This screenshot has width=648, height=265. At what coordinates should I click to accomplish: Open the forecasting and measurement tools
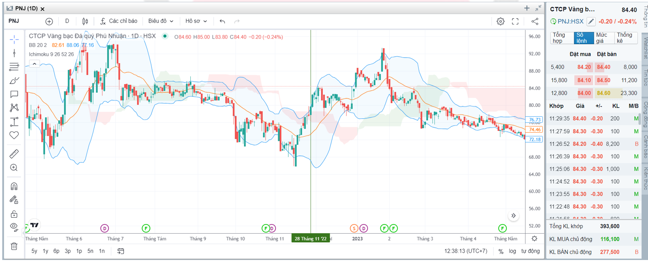point(14,122)
